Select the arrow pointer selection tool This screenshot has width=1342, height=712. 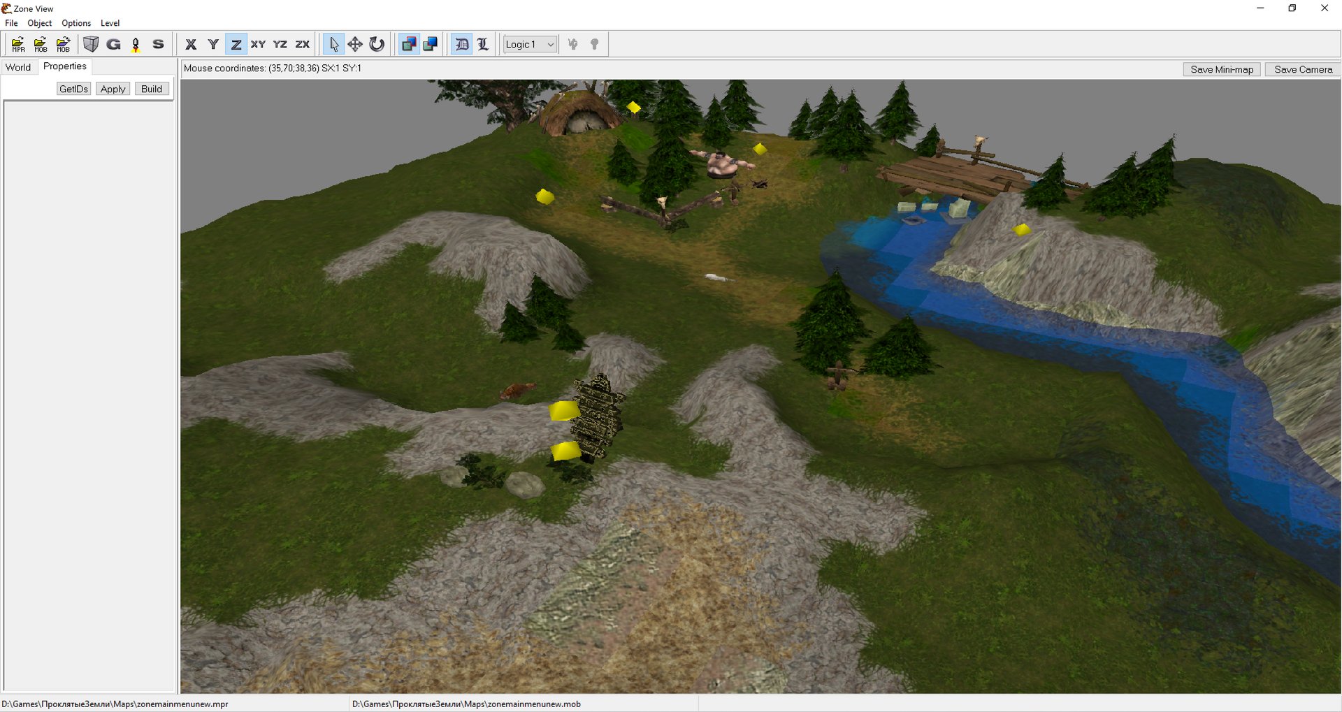333,45
